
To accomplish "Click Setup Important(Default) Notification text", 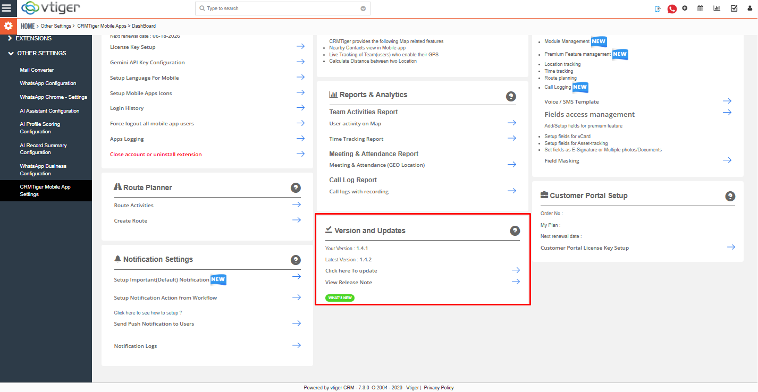I will click(x=162, y=280).
